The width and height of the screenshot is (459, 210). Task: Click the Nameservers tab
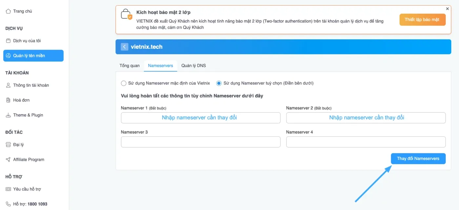tap(160, 66)
